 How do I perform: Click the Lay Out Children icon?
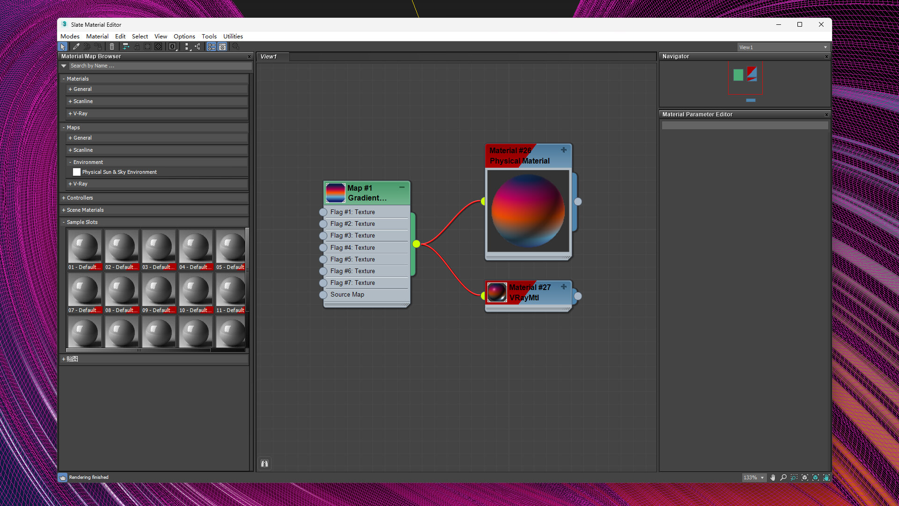tap(198, 47)
